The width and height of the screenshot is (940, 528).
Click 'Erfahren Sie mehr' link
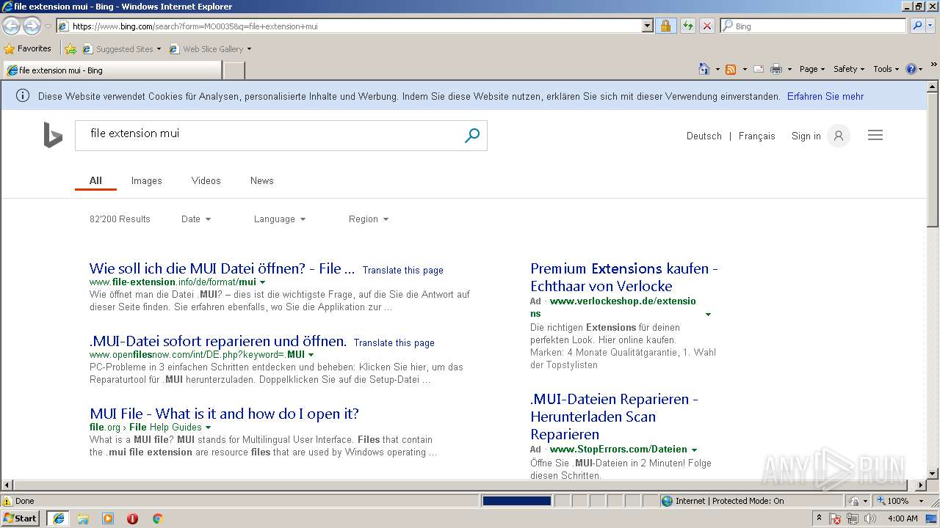825,96
